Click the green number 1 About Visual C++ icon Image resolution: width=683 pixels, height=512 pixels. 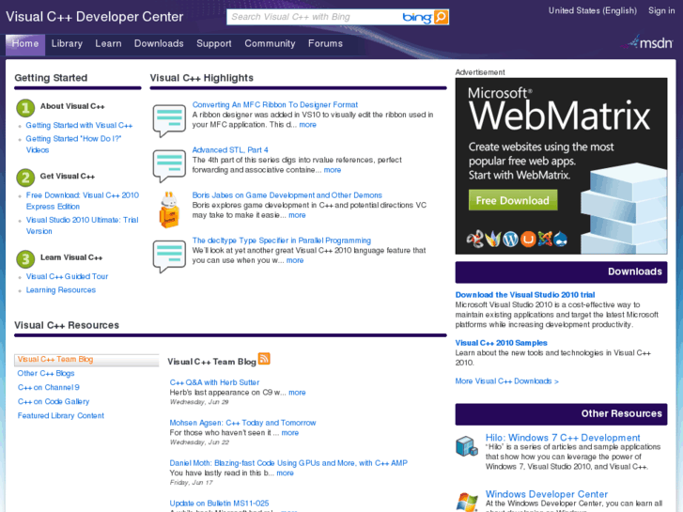(x=25, y=108)
